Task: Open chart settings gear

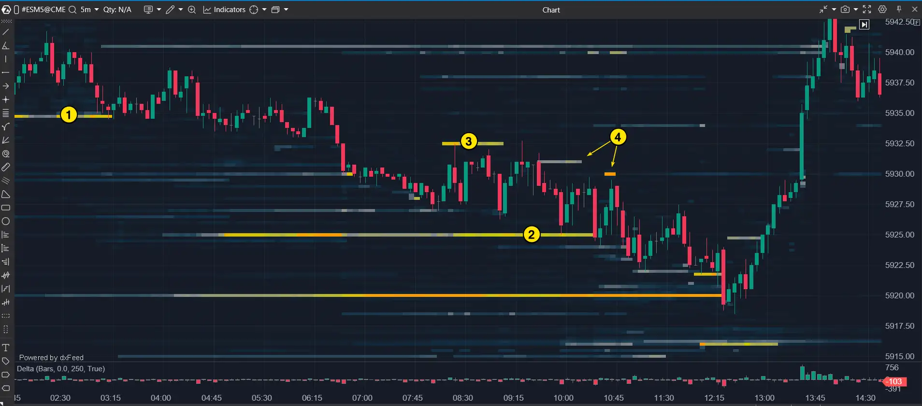Action: point(882,10)
